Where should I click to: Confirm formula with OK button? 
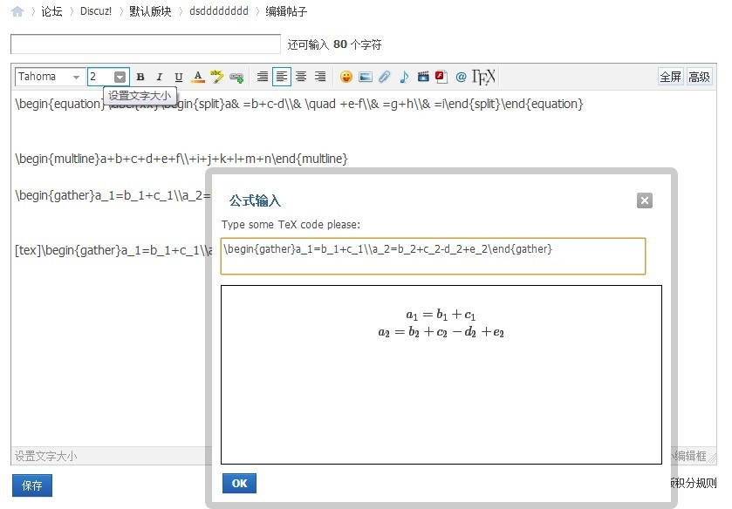click(x=239, y=484)
